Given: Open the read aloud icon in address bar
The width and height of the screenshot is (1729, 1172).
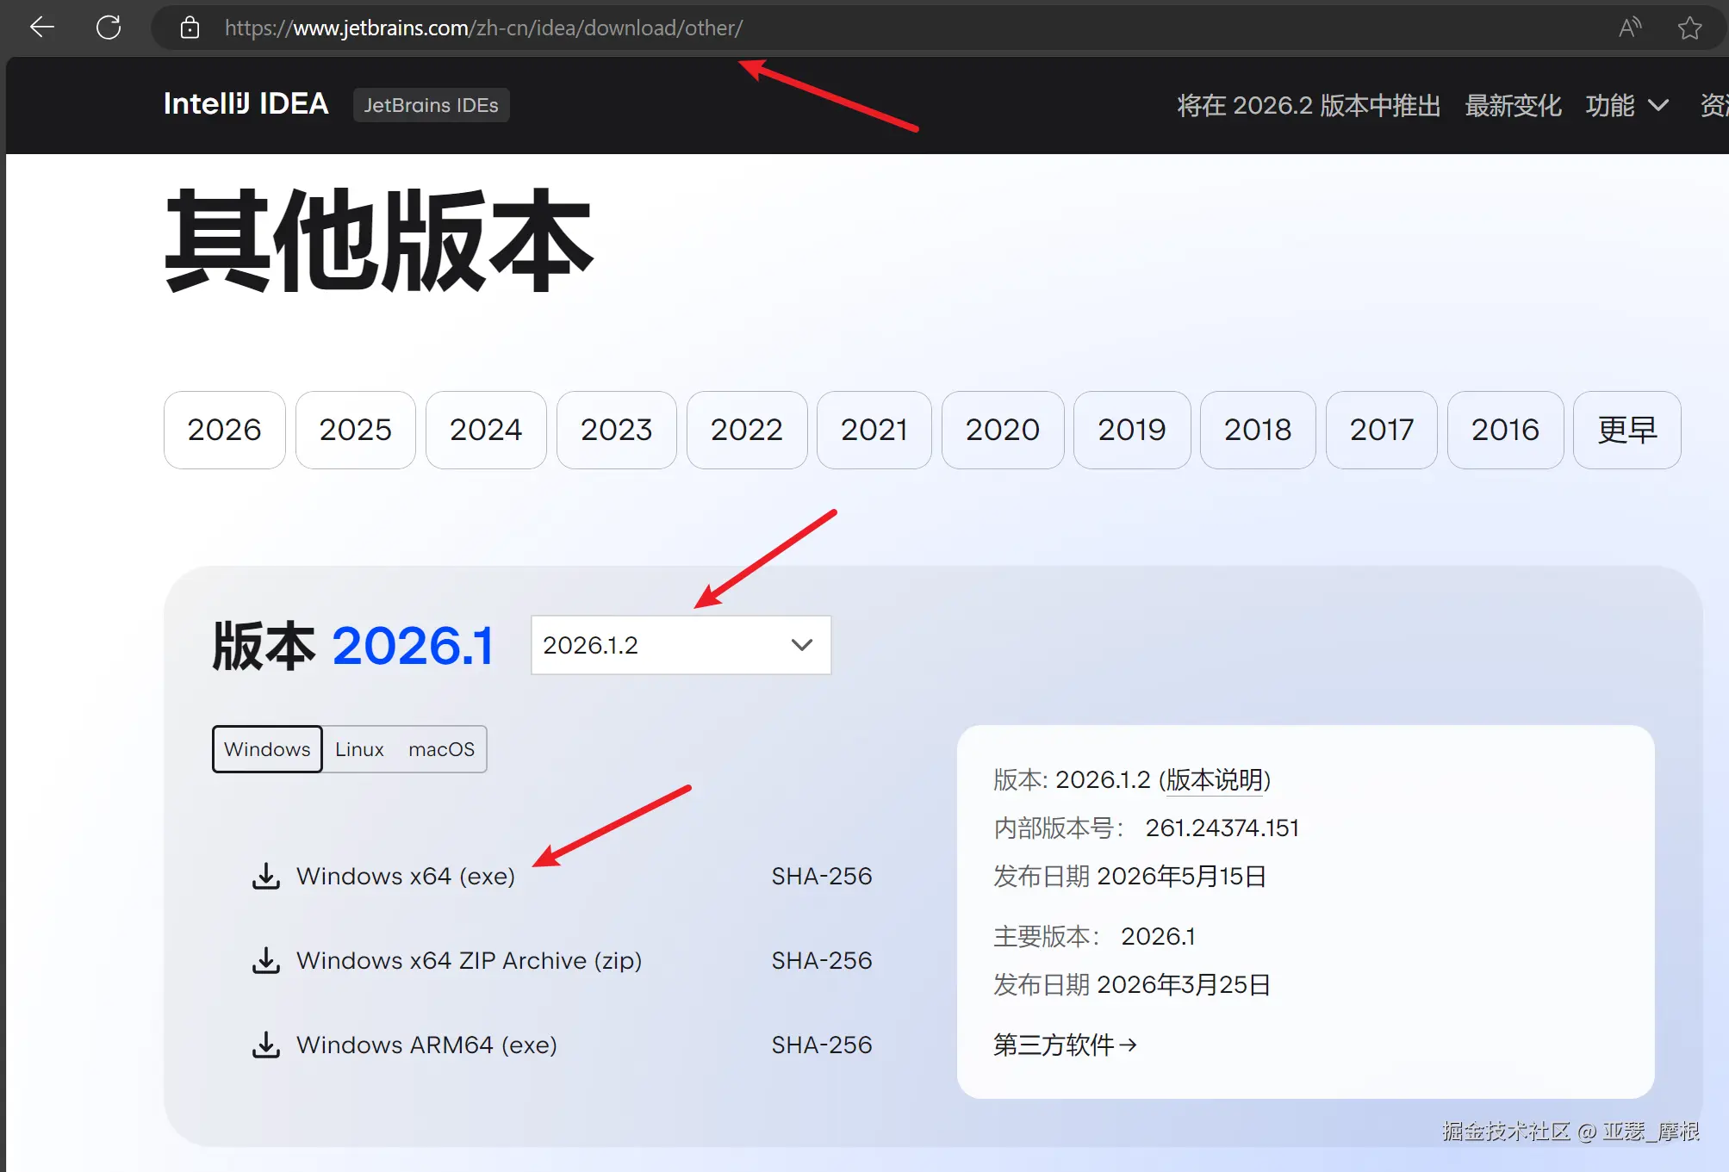Looking at the screenshot, I should [x=1629, y=28].
